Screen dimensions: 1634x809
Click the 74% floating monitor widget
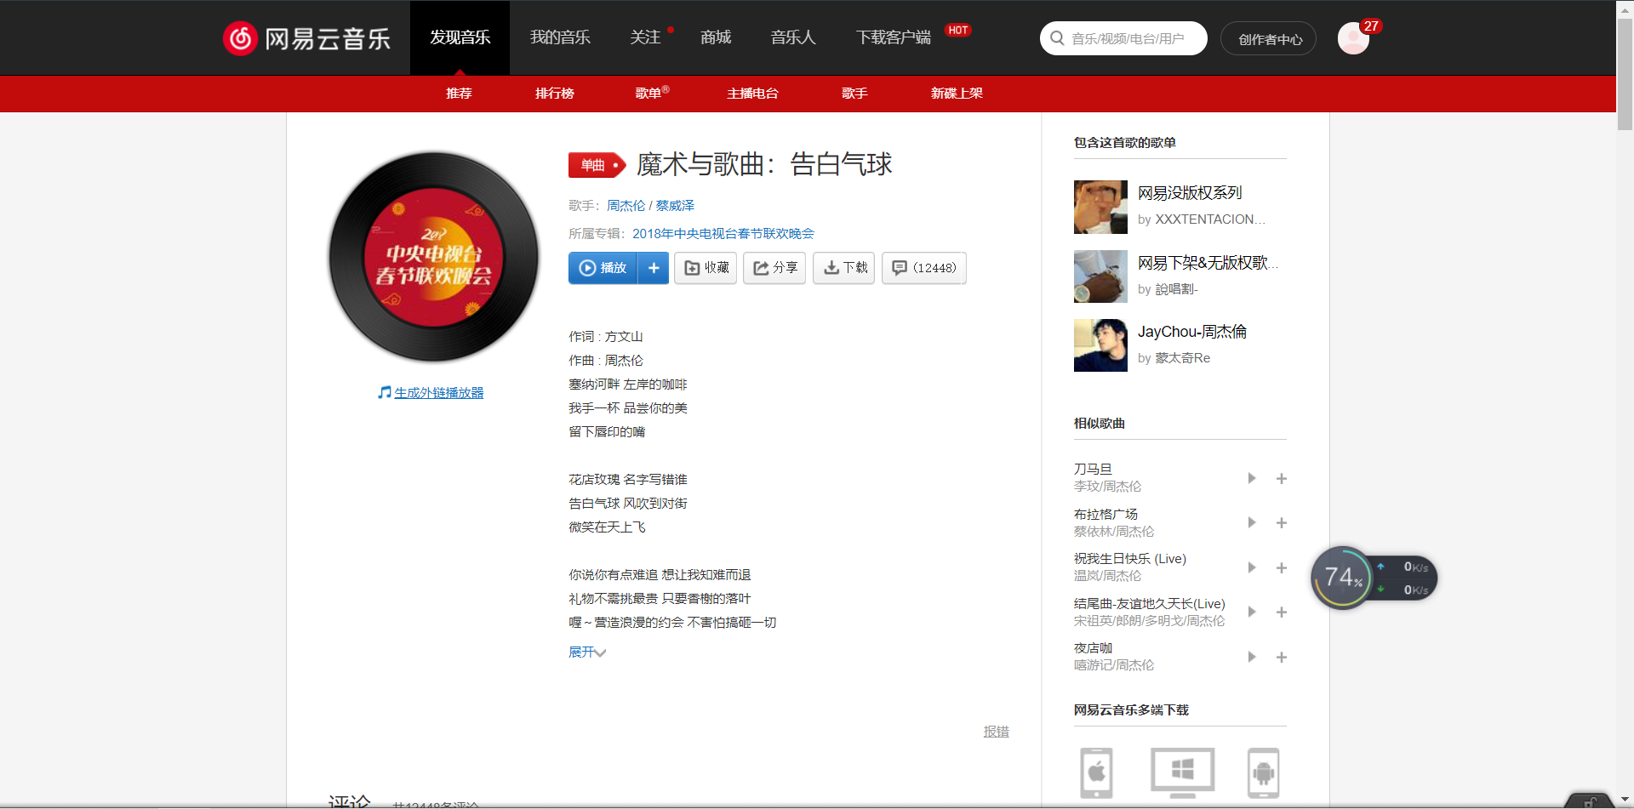[1342, 578]
